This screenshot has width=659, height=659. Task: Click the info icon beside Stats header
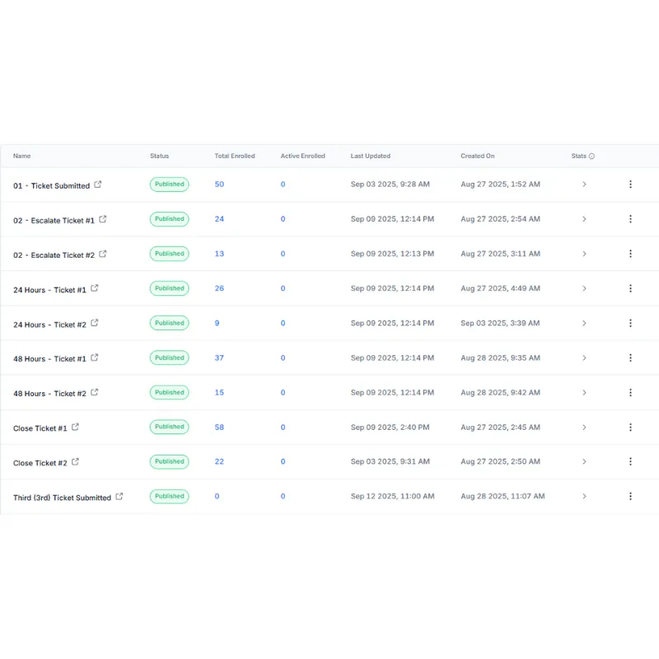tap(591, 157)
